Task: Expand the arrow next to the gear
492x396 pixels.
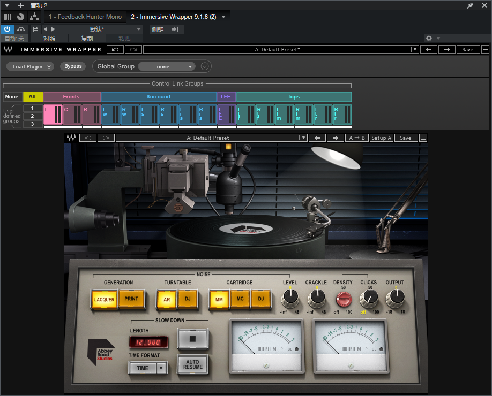Action: click(x=438, y=38)
